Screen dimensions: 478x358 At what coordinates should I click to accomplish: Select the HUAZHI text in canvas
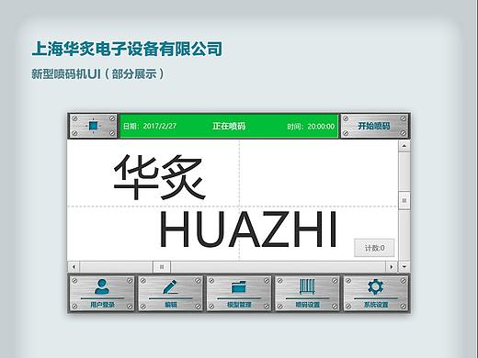click(x=248, y=229)
